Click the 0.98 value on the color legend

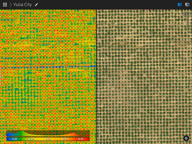tap(81, 139)
